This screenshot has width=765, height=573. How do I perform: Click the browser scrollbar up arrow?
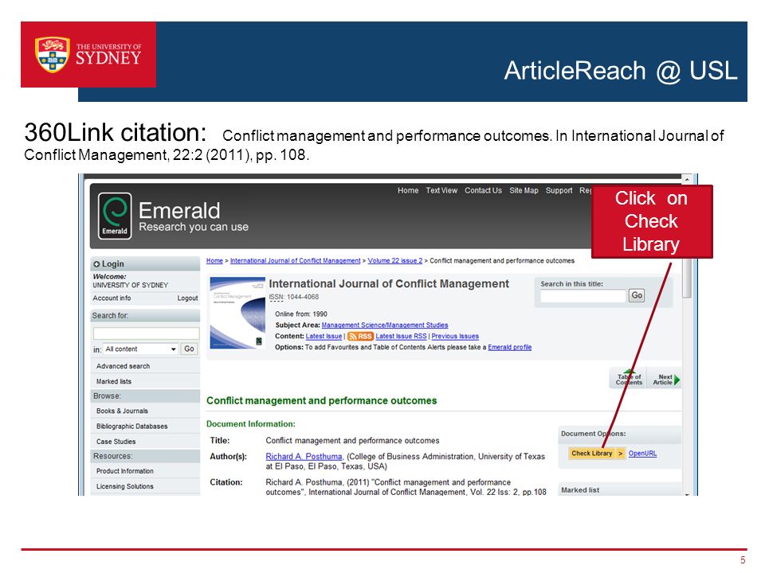point(686,180)
